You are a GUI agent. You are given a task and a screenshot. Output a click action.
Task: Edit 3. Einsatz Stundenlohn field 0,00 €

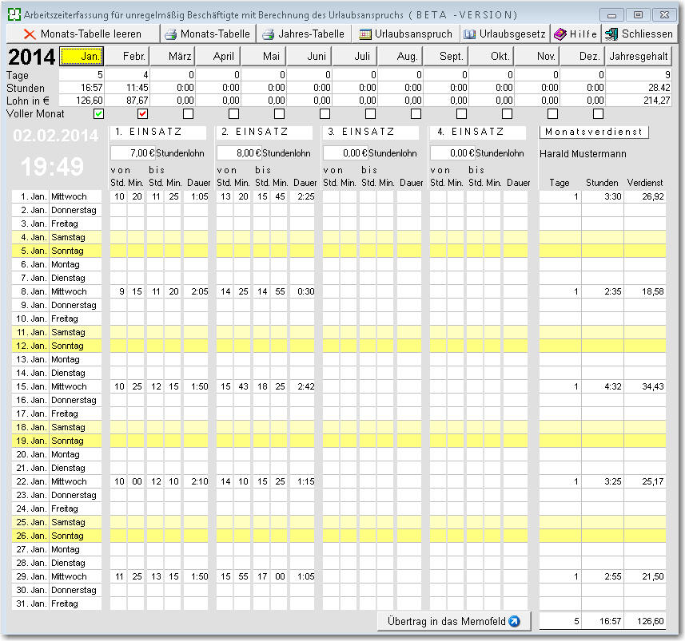[345, 153]
